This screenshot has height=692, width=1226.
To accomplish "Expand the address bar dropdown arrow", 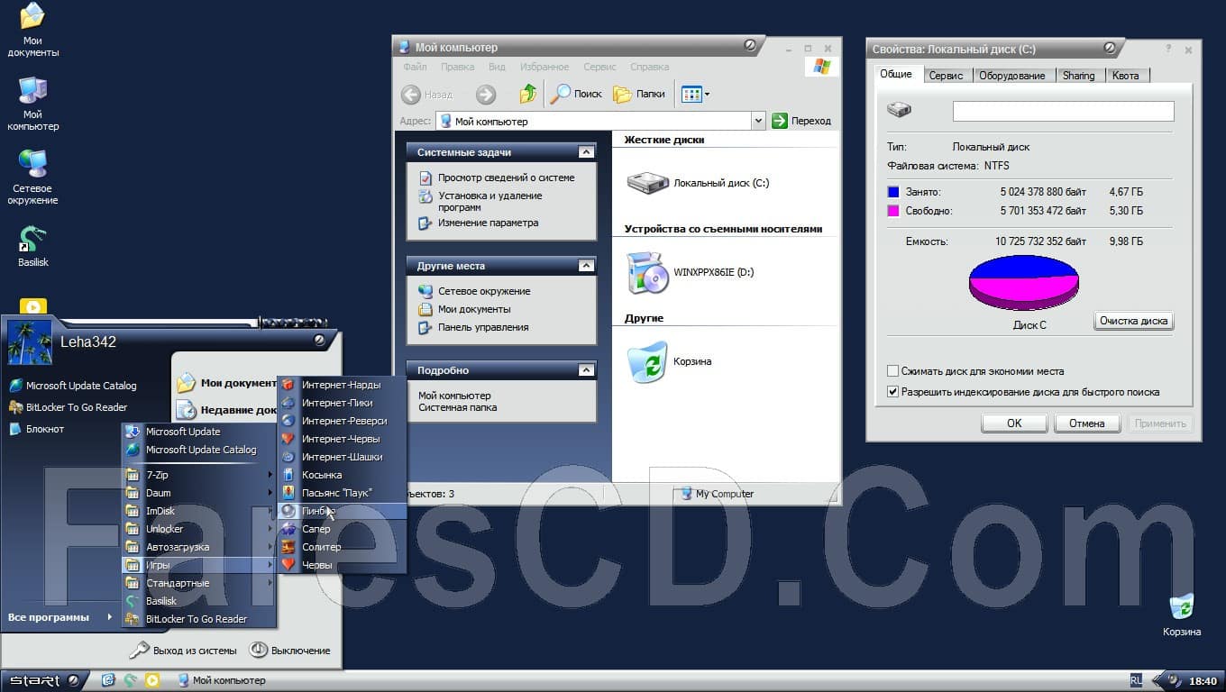I will [x=758, y=121].
